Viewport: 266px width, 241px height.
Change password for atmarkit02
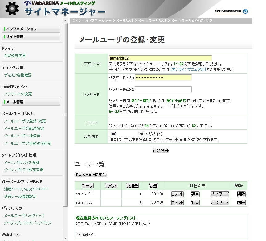click(220, 202)
